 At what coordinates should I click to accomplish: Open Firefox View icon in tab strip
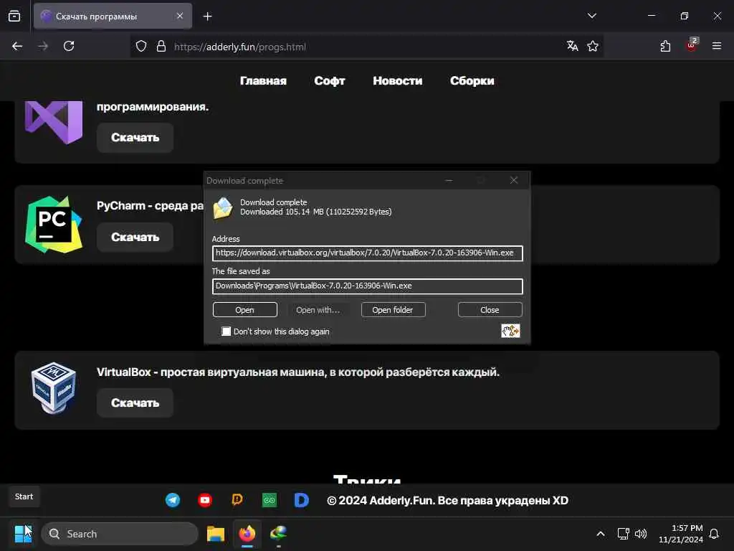coord(14,16)
